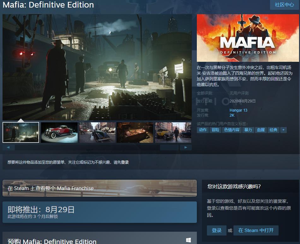Click the Windows platform icon
Screen dimensions: 300x244
tap(188, 240)
